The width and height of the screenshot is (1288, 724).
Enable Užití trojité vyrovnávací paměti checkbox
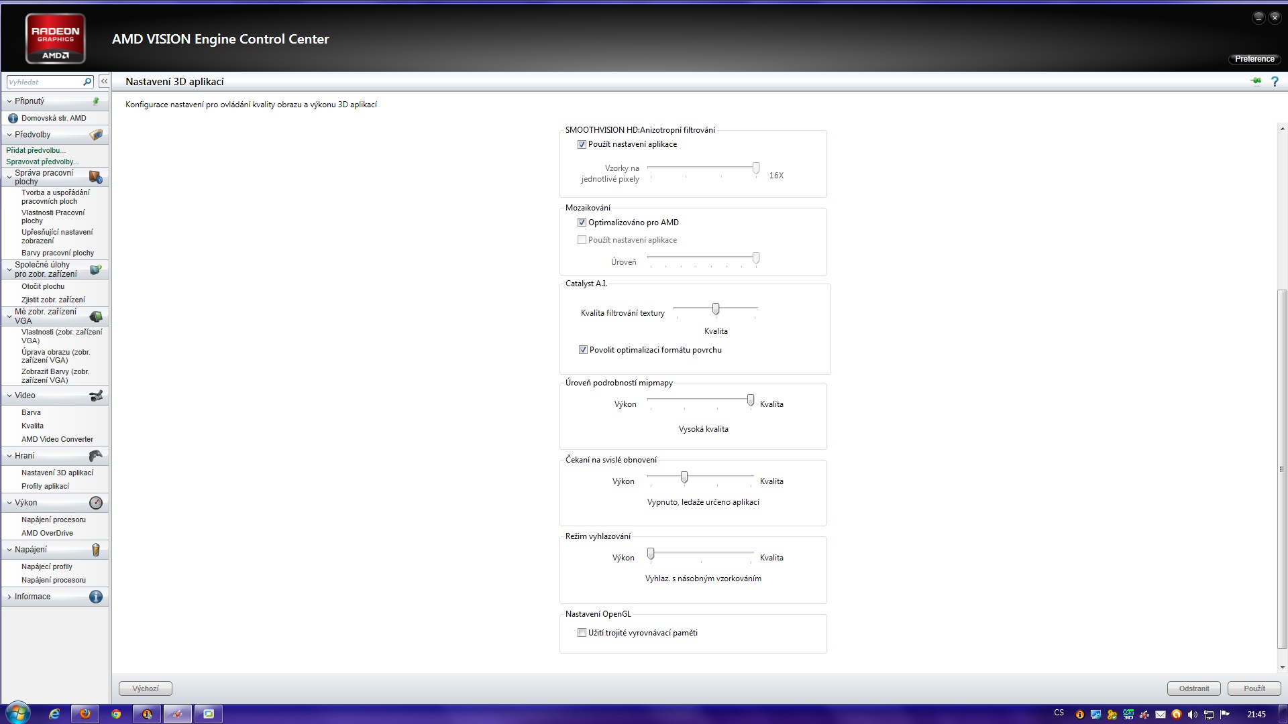point(582,633)
